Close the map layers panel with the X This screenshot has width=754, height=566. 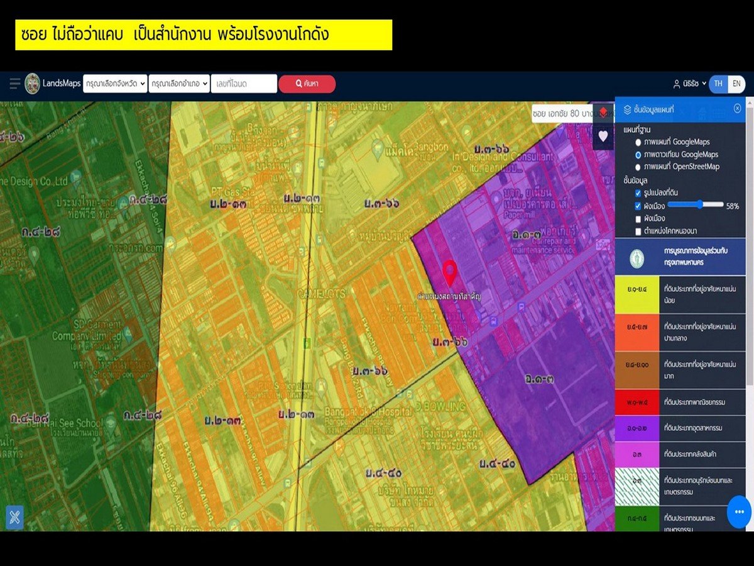737,109
